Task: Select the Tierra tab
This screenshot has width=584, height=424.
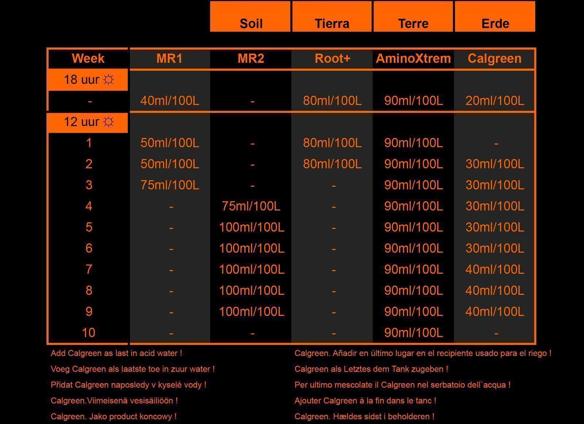Action: (x=332, y=16)
